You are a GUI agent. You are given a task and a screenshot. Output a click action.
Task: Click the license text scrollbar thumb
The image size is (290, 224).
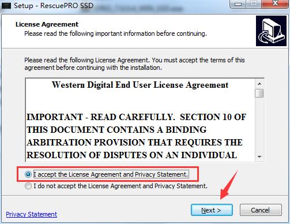259,94
